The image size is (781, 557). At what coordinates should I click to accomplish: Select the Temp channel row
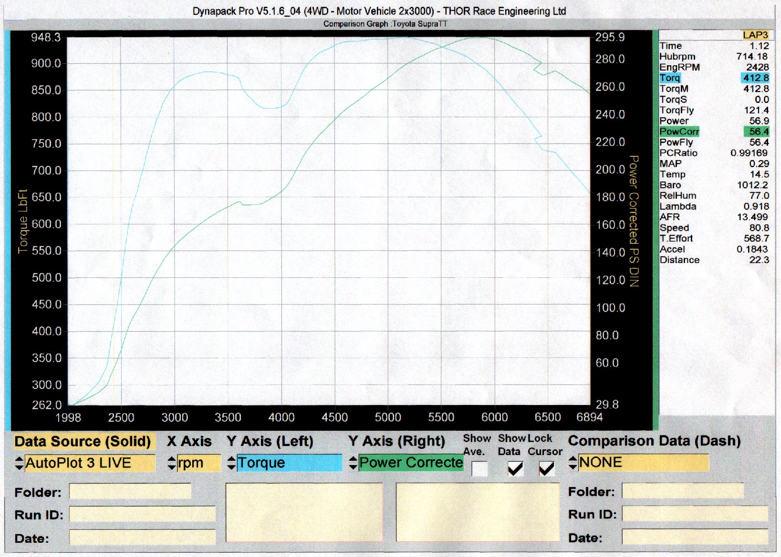[714, 174]
